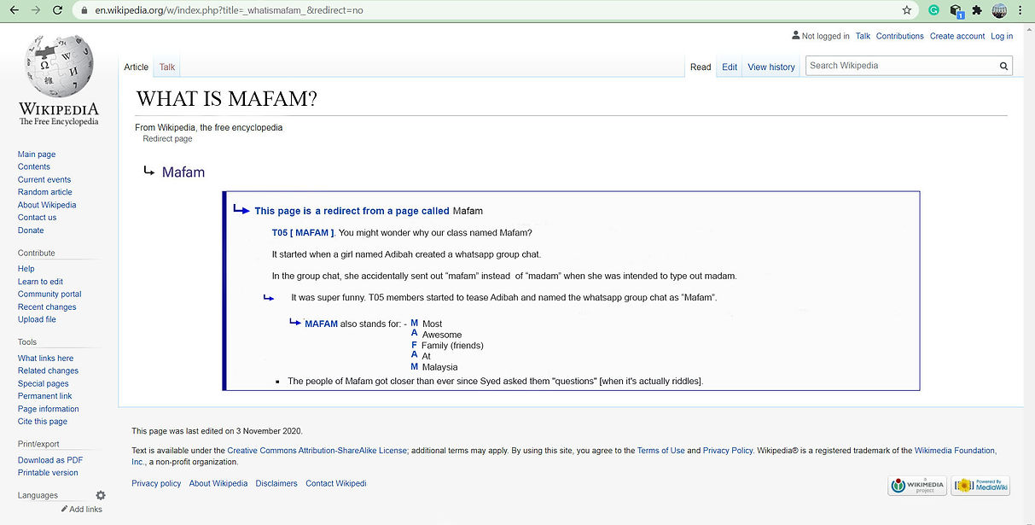Click the Wikimedia project badge

pos(916,486)
